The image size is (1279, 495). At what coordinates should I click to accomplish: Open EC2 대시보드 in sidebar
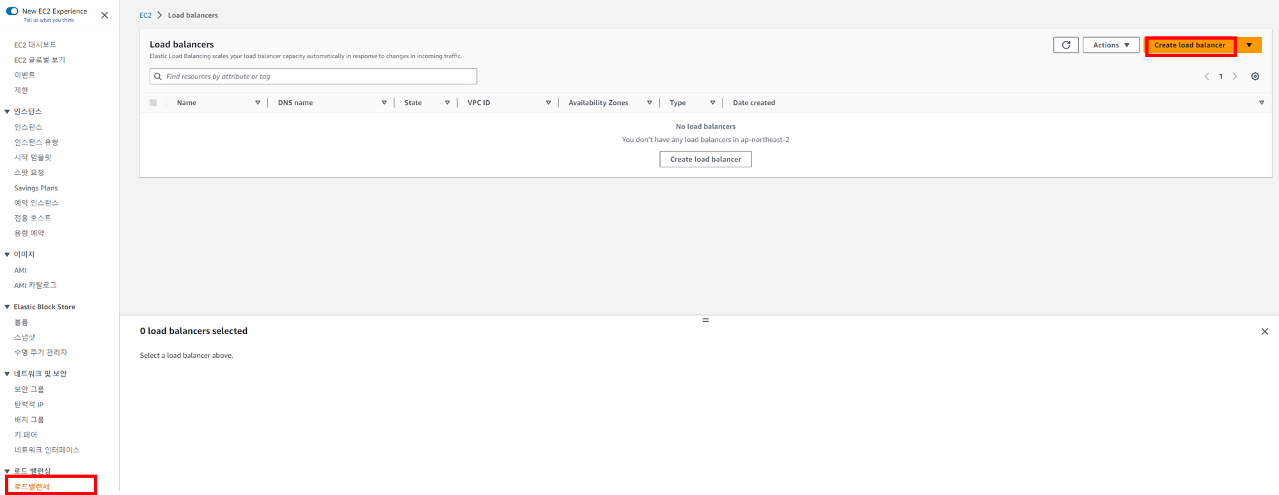click(35, 45)
